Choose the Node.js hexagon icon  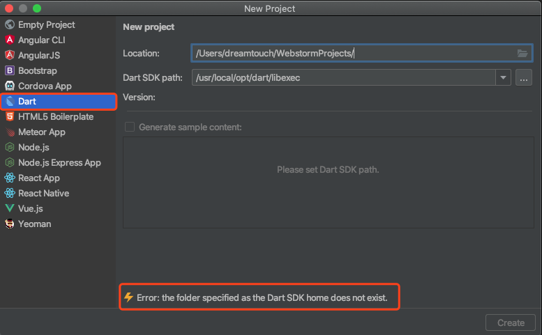pyautogui.click(x=10, y=148)
